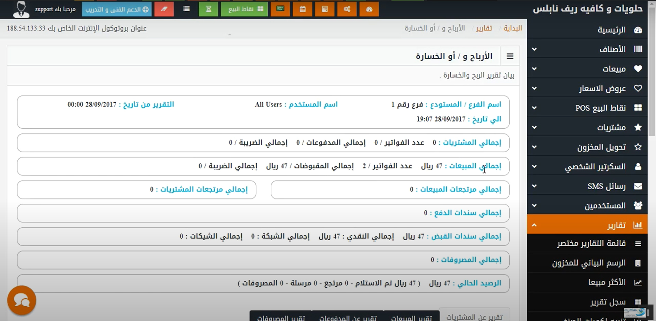The width and height of the screenshot is (656, 321).
Task: Expand the مشتريات sidebar menu
Action: [587, 128]
